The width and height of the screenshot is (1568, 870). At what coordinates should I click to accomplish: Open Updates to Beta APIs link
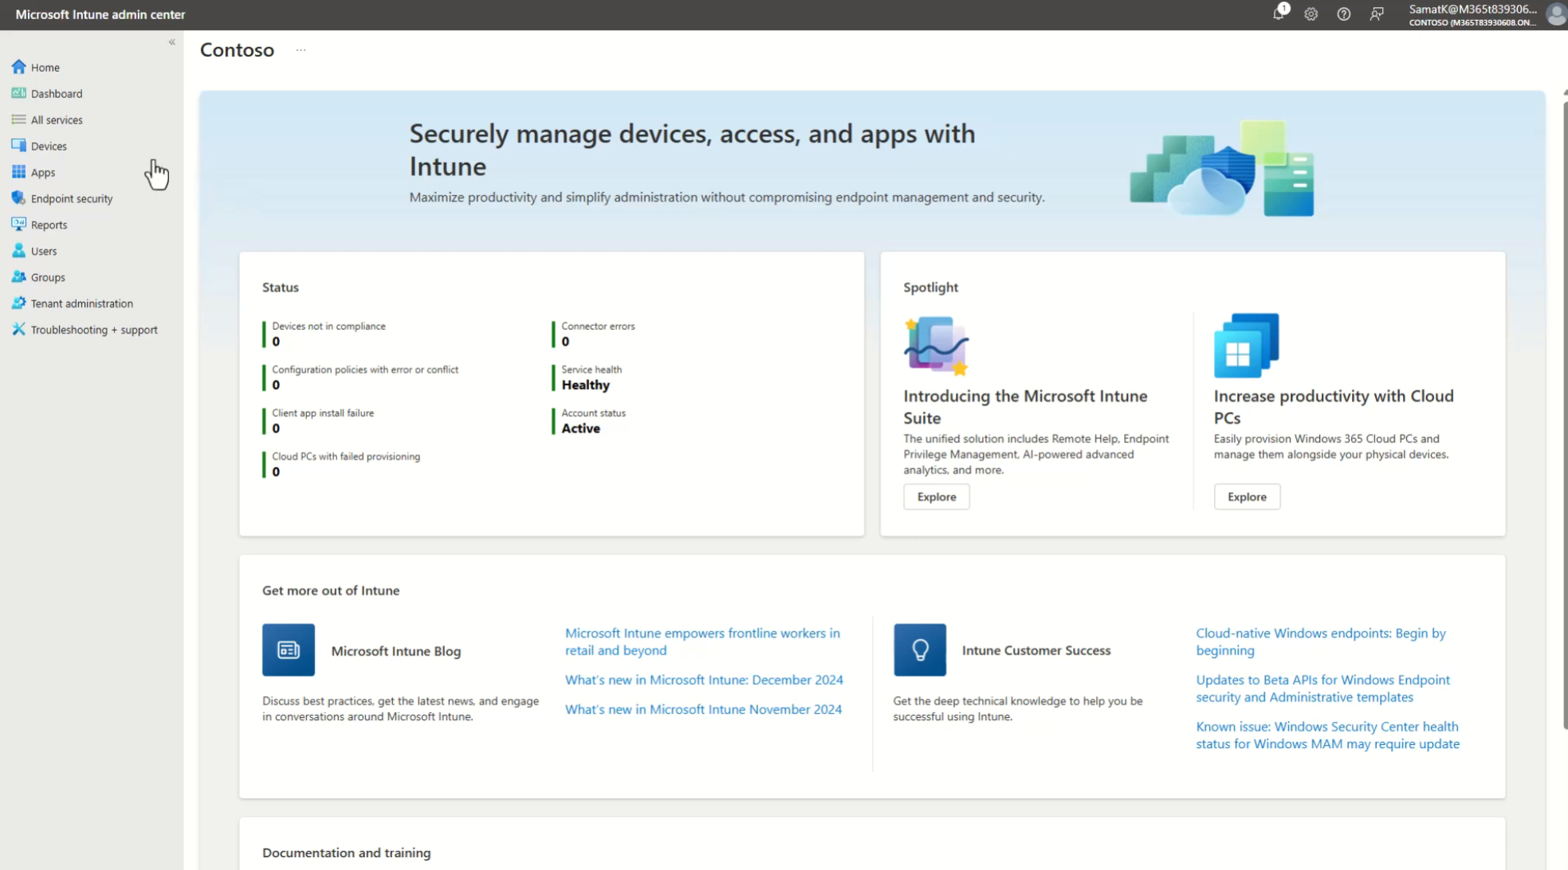point(1322,688)
